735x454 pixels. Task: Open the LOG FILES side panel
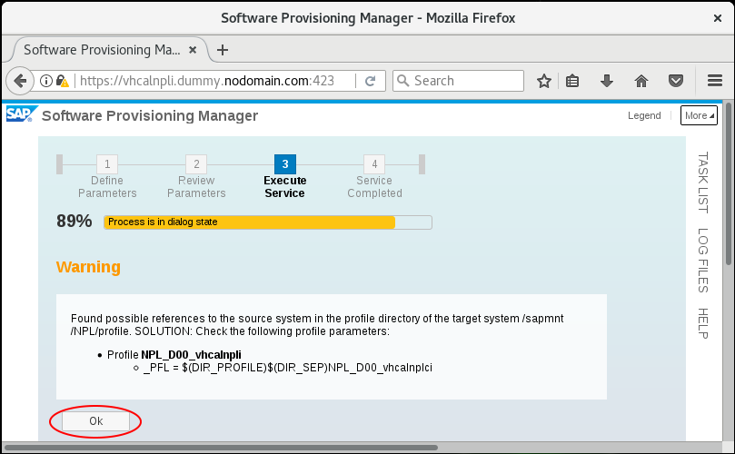pos(702,261)
